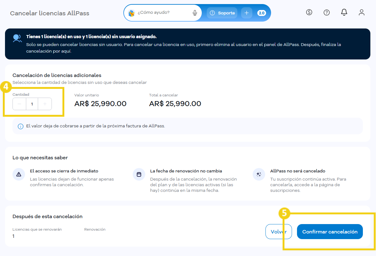Image resolution: width=376 pixels, height=256 pixels.
Task: Open the help question mark icon
Action: (327, 13)
